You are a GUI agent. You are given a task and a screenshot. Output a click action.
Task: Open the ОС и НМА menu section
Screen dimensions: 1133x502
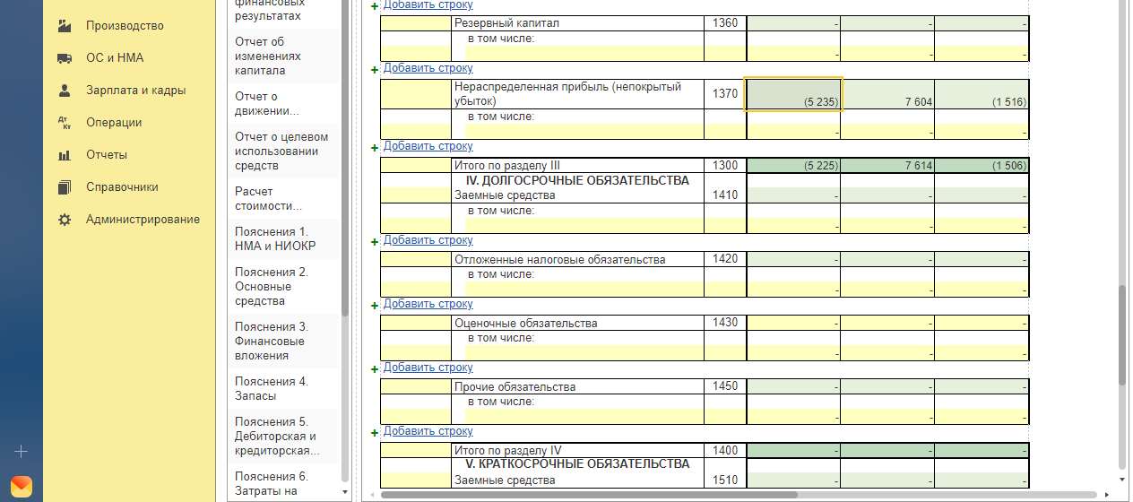115,58
